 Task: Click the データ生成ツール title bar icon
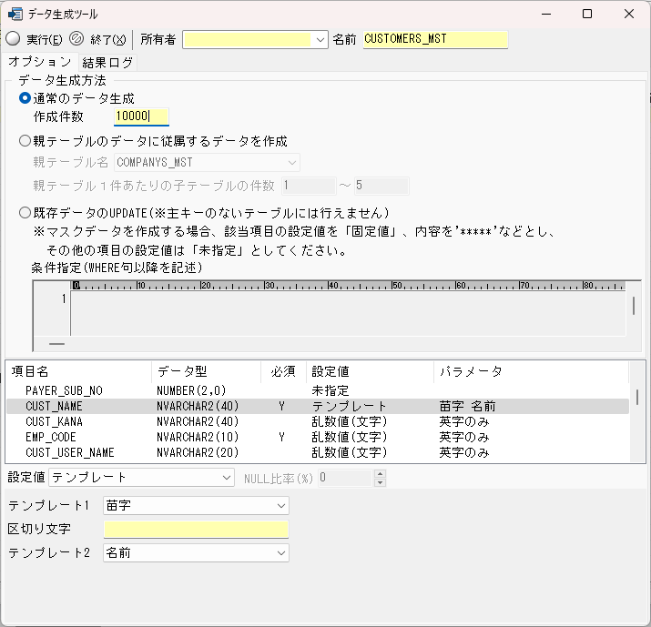click(x=15, y=15)
